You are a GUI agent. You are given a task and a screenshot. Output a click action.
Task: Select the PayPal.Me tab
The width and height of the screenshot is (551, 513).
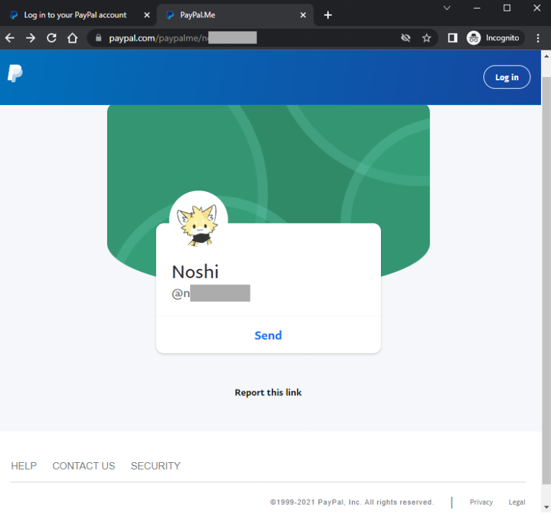point(235,15)
